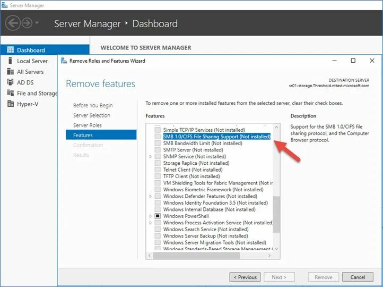The image size is (383, 287).
Task: Select Windows Internal Database row text
Action: point(210,209)
